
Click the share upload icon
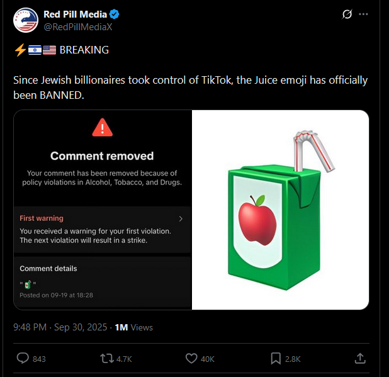(x=360, y=358)
